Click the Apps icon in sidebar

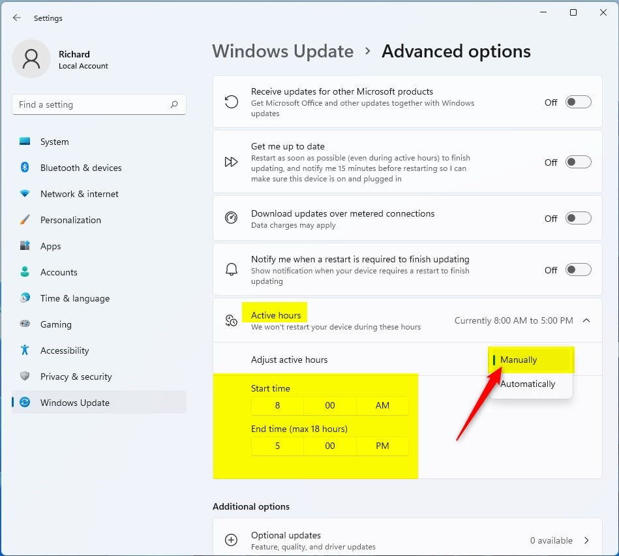25,245
